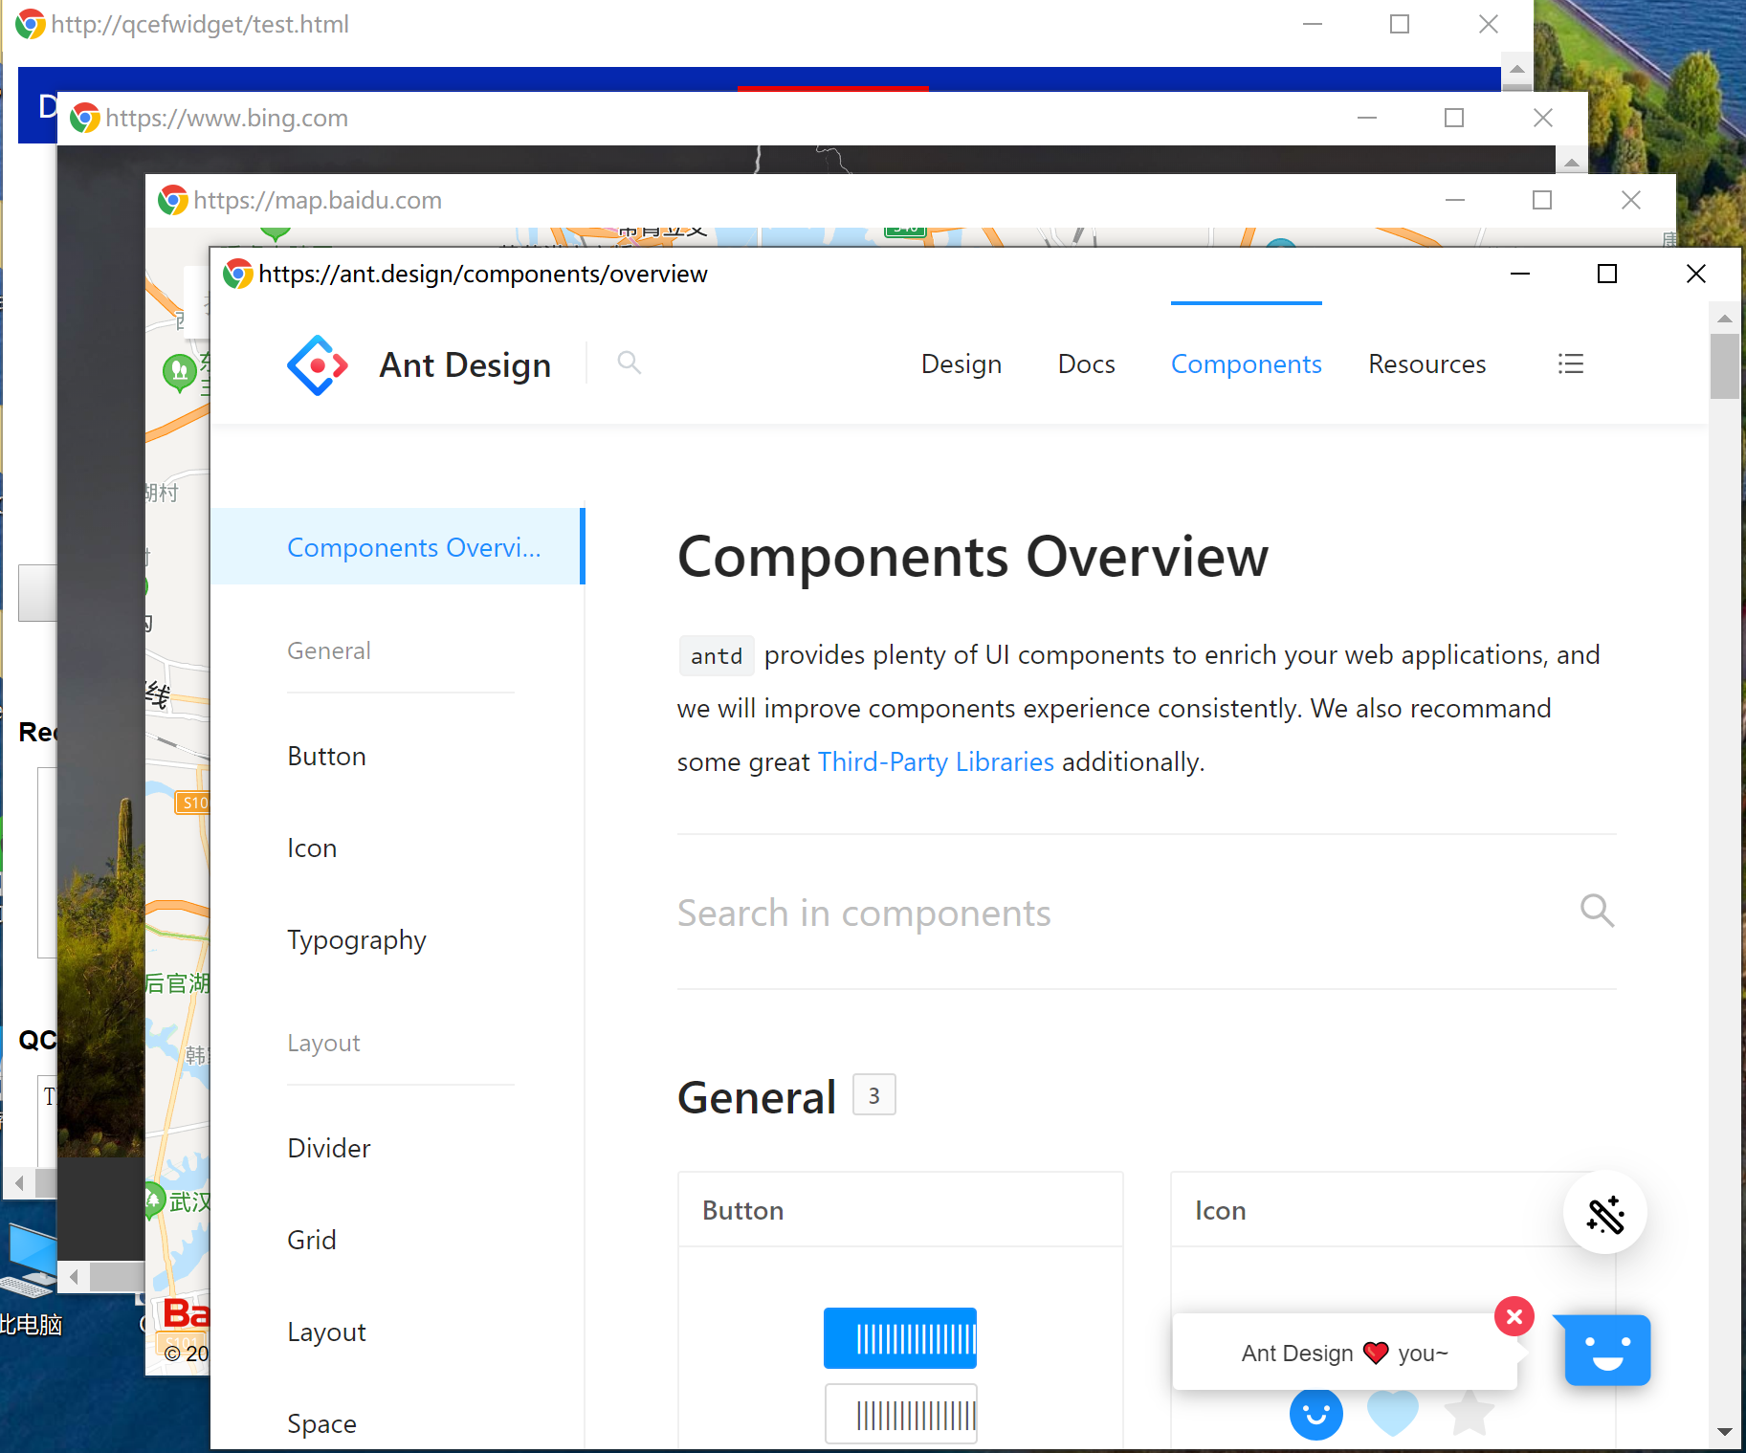
Task: Open Icon in the sidebar menu
Action: 312,848
